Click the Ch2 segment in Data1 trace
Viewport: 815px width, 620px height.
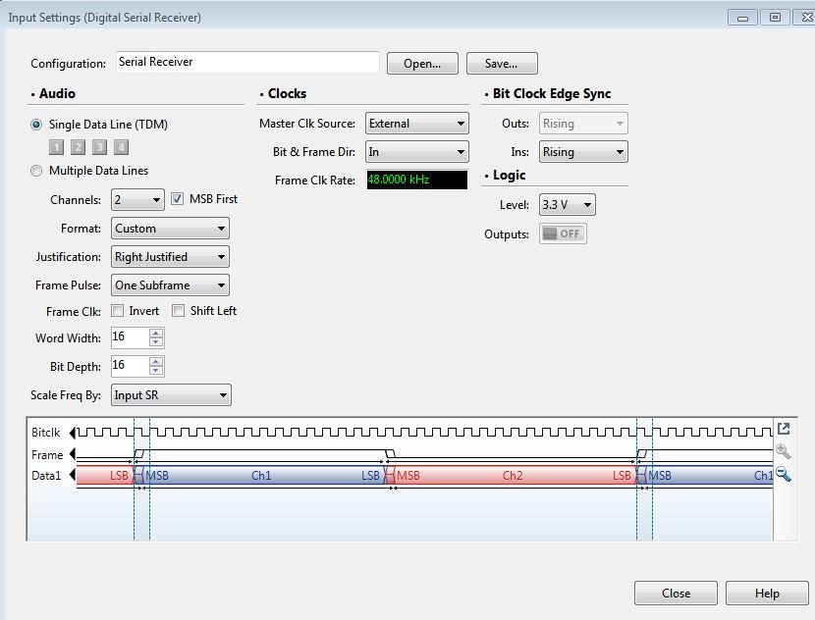[x=513, y=475]
